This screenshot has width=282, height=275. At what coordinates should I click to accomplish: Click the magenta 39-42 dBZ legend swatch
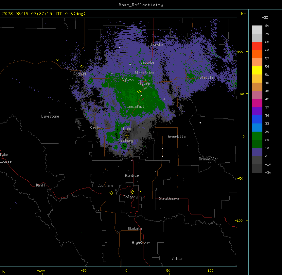coord(257,103)
